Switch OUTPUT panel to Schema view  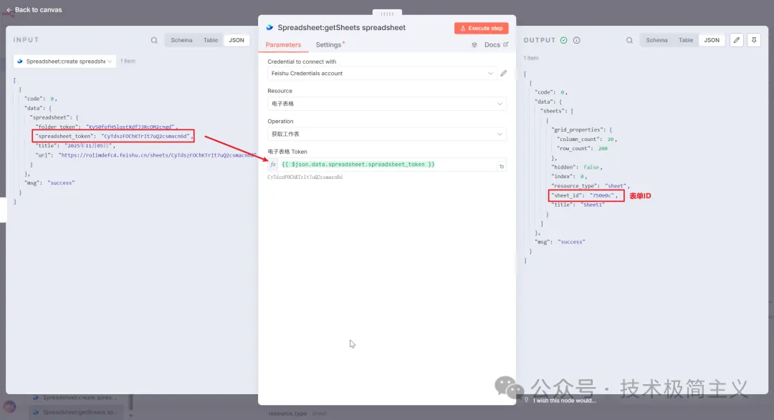tap(656, 40)
